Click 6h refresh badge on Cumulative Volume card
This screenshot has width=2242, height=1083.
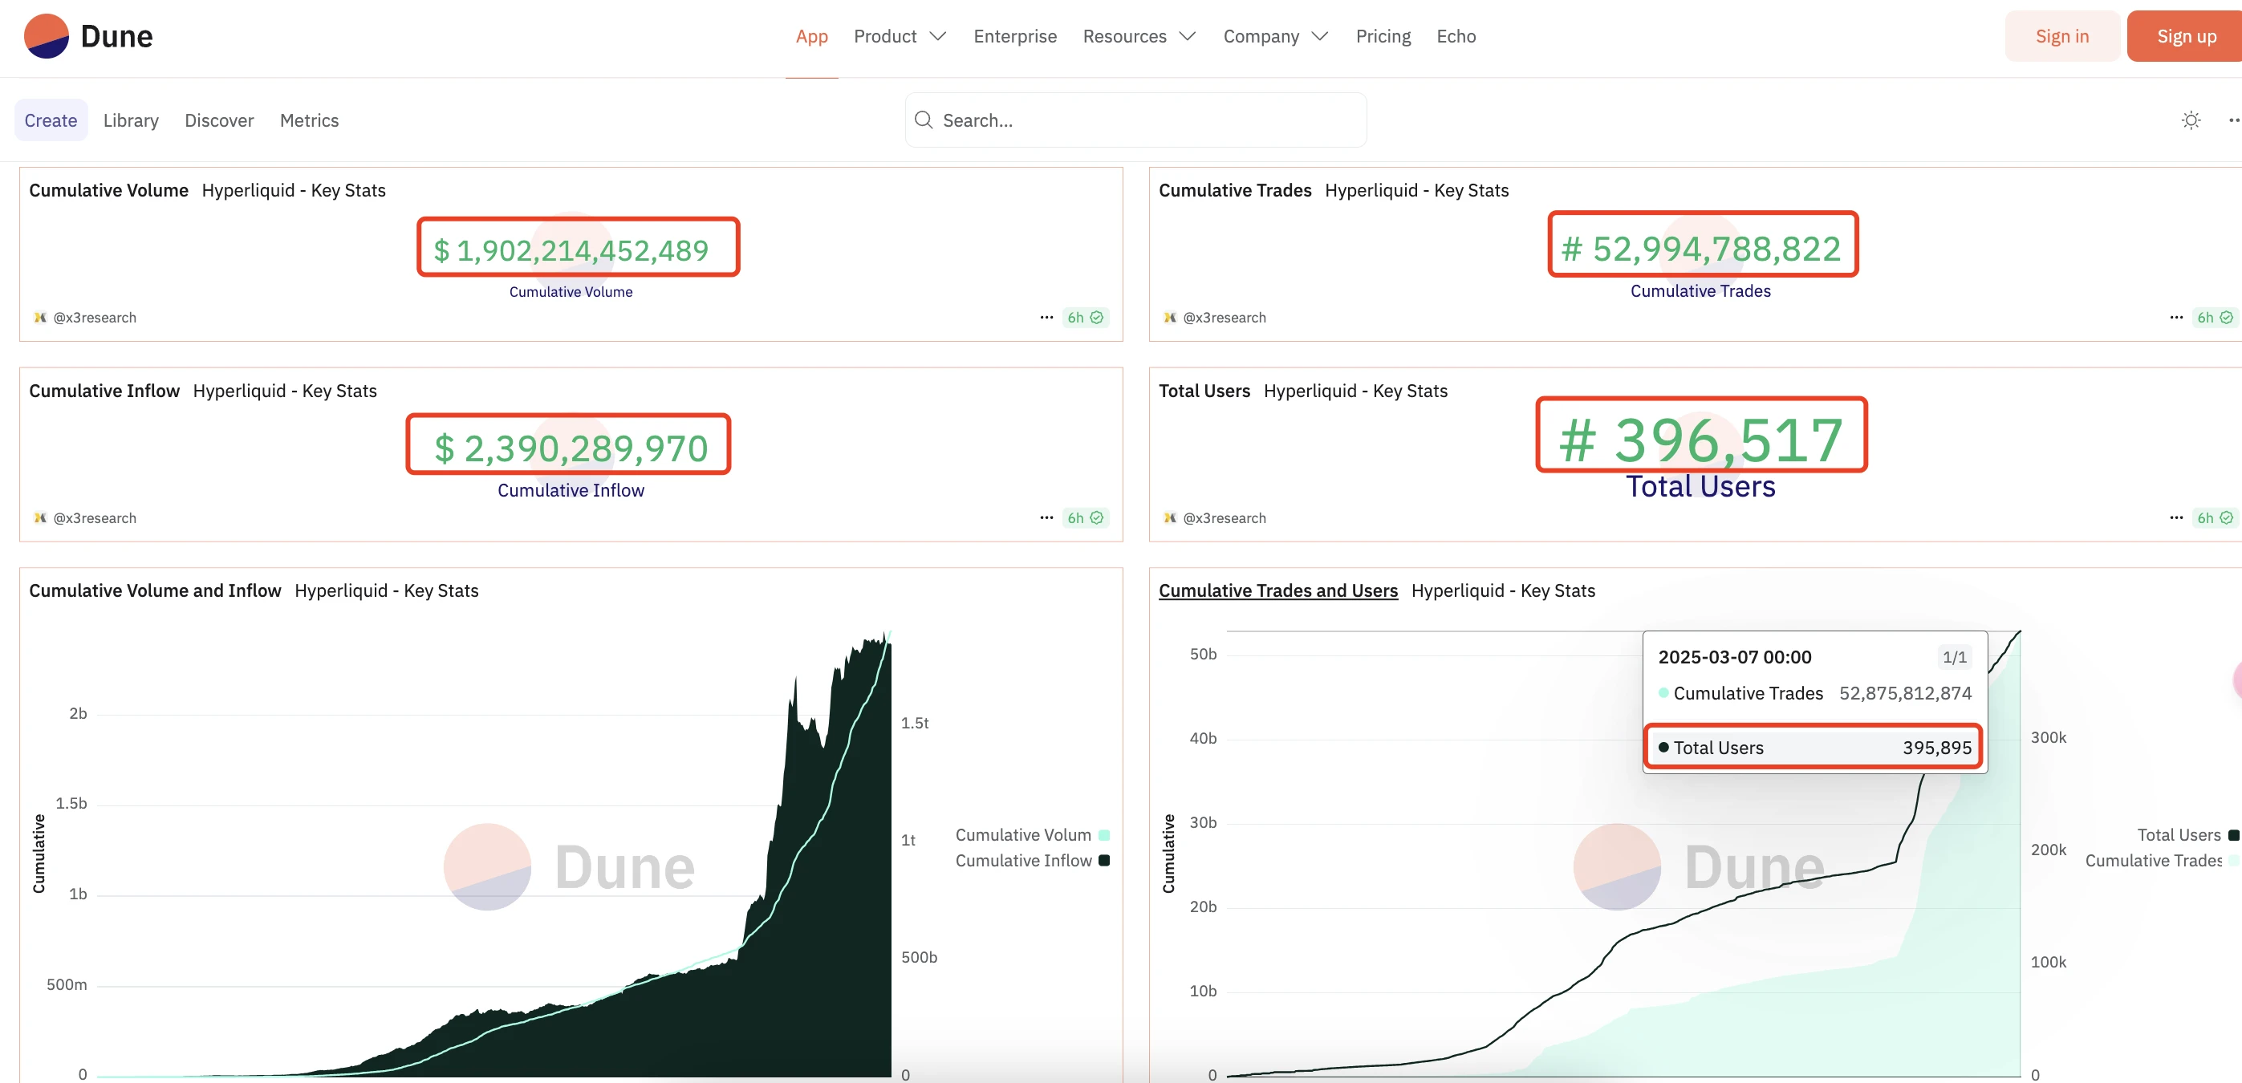click(1084, 318)
